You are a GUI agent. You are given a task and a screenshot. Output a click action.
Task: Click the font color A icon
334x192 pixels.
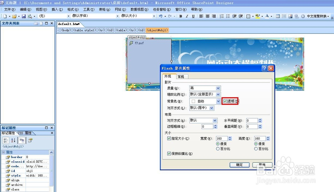click(267, 16)
